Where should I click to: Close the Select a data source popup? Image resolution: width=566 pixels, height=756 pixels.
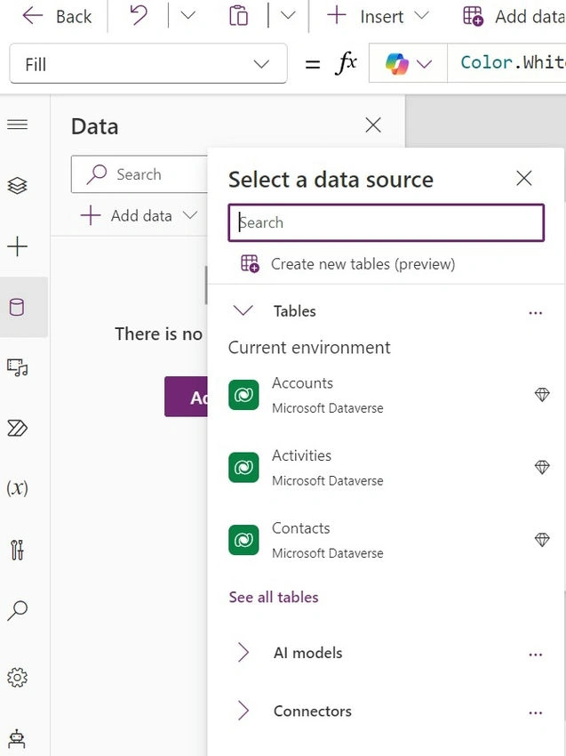[x=523, y=178]
